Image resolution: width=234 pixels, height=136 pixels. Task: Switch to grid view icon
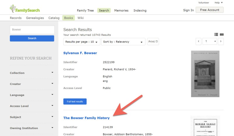click(x=222, y=35)
